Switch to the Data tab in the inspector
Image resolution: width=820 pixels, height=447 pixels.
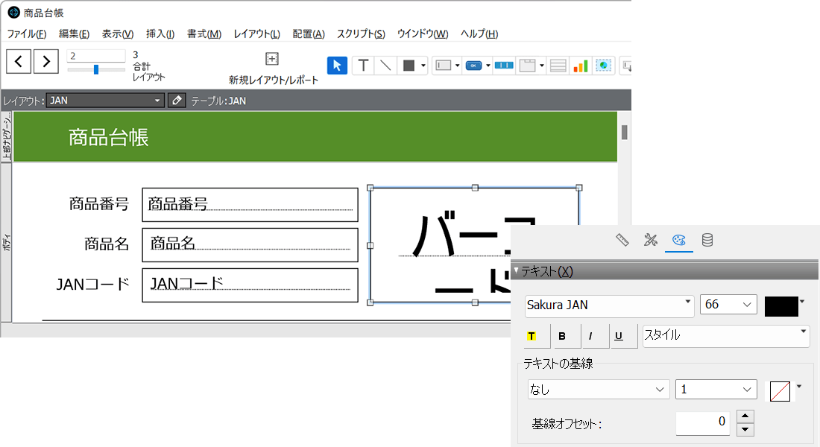[x=707, y=240]
